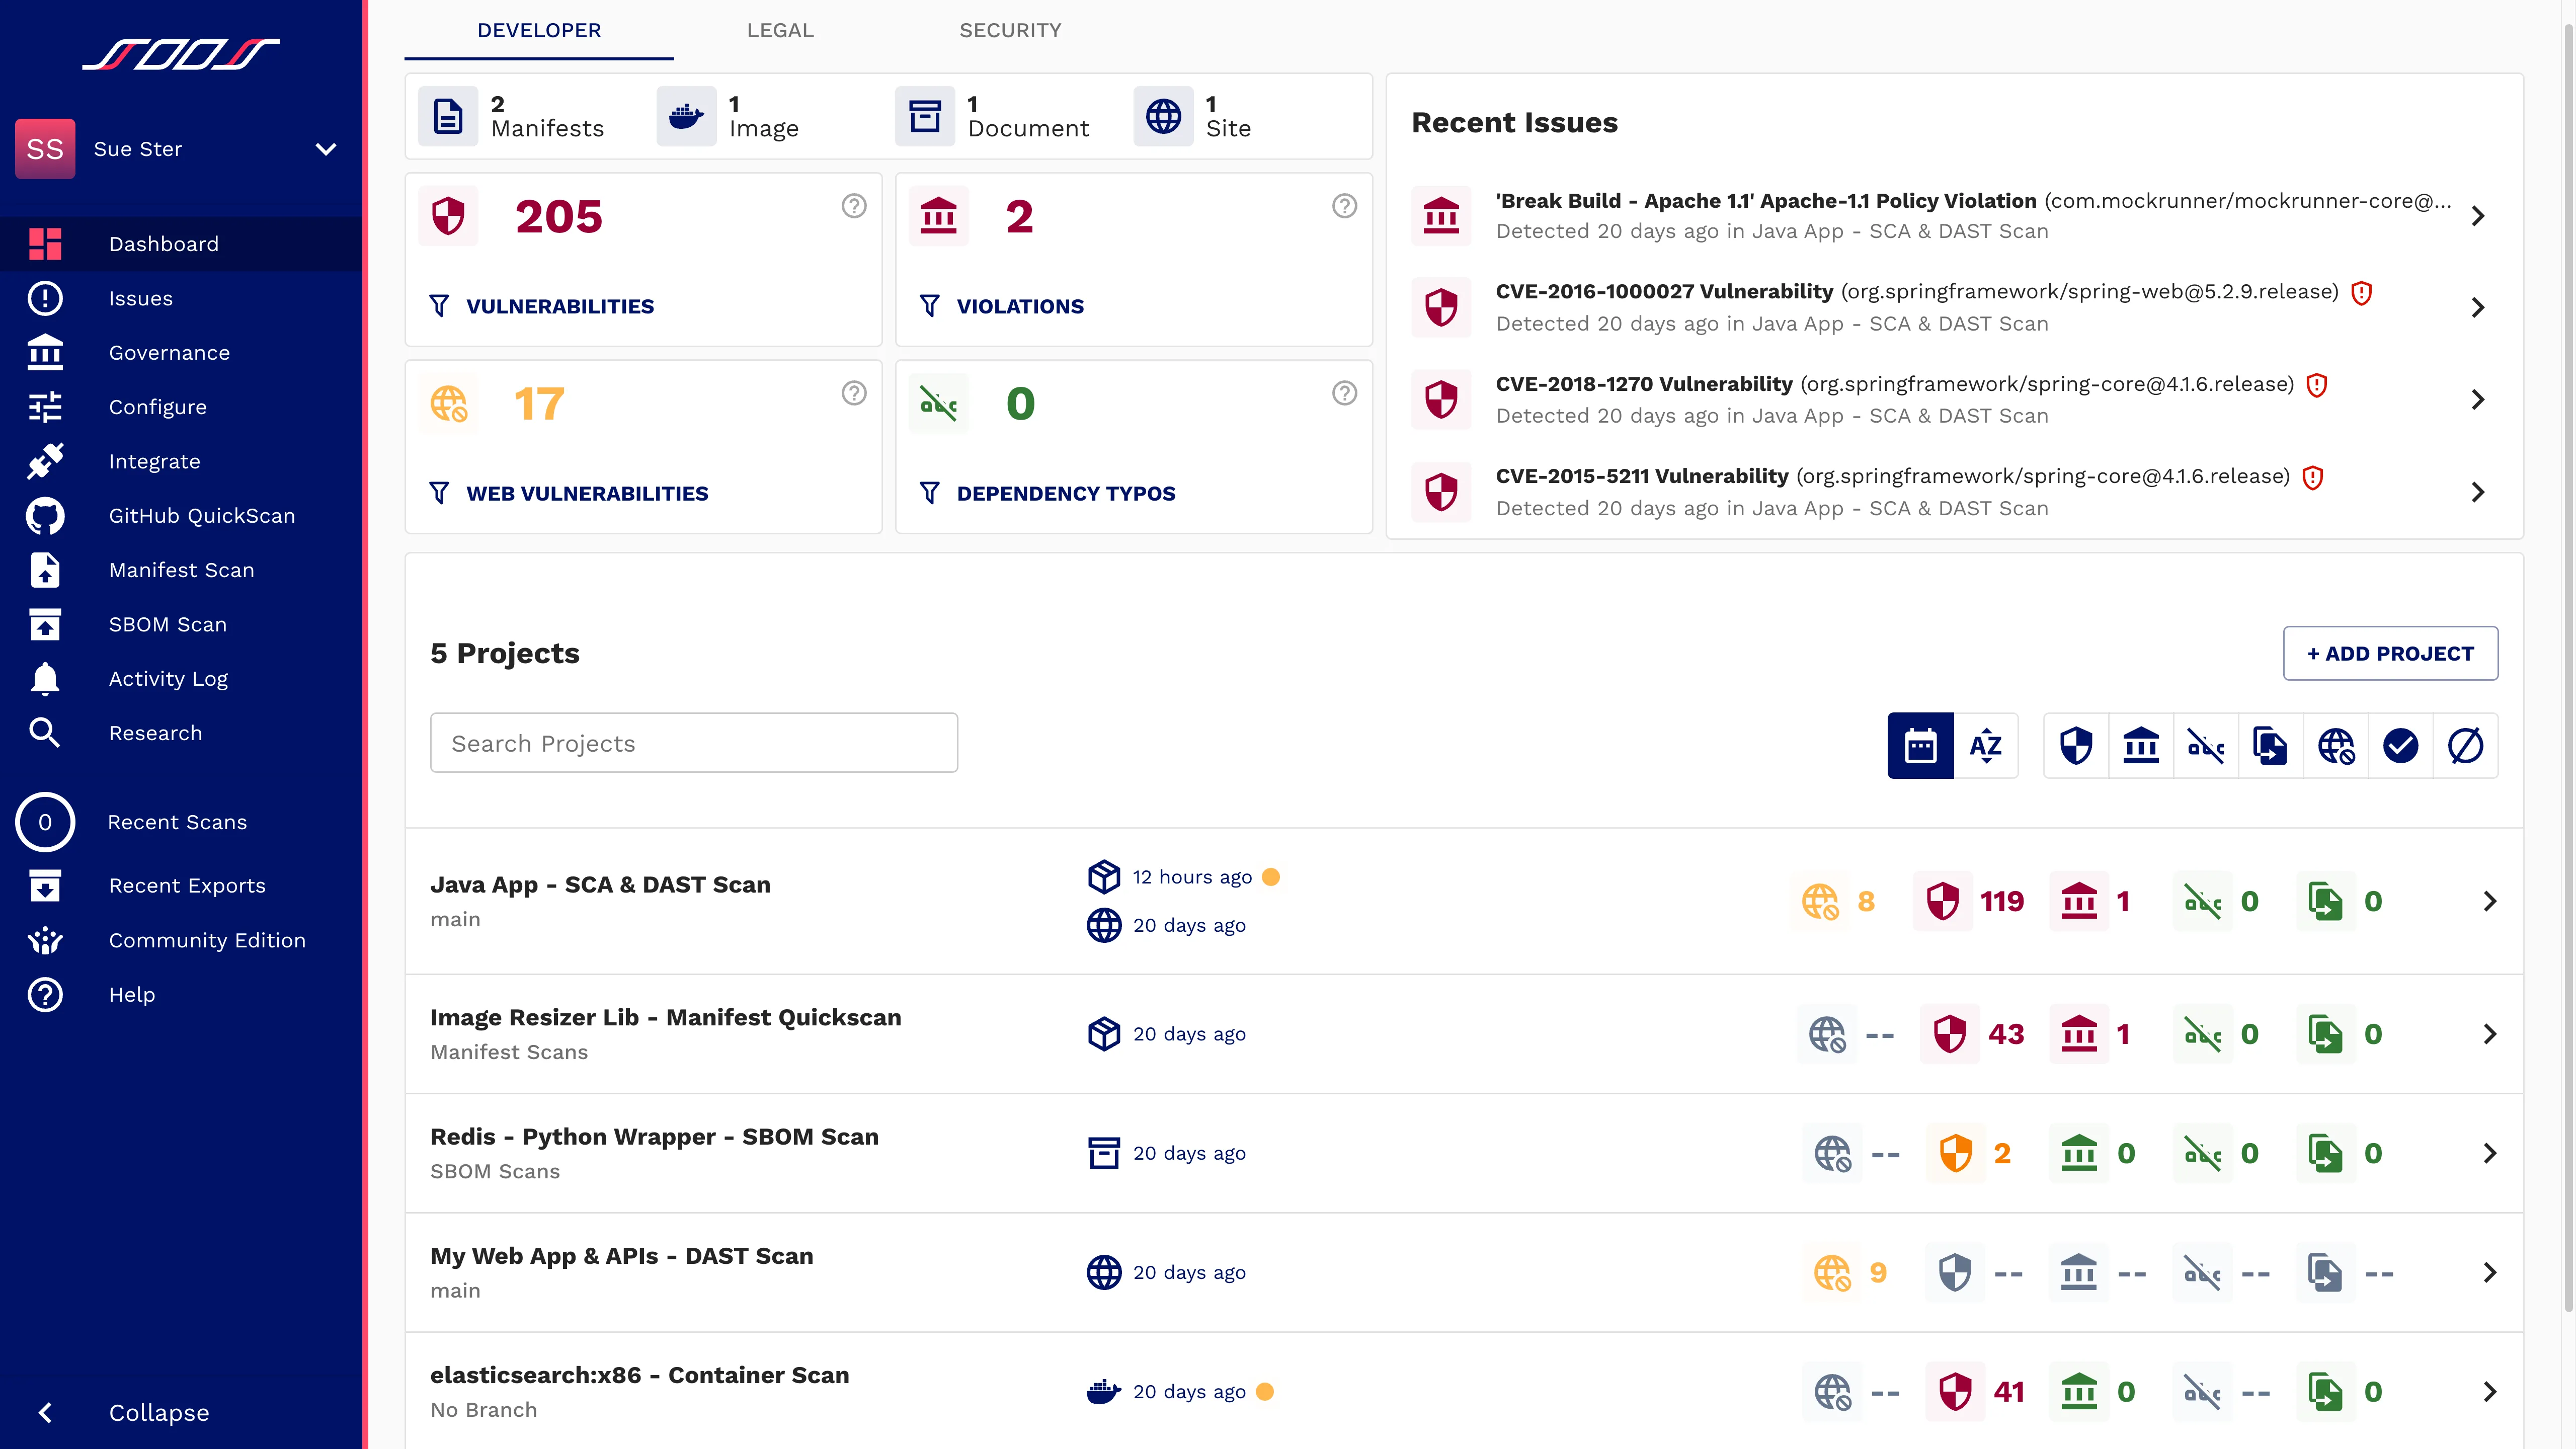Click the orange status dot beside 12 hours ago
The image size is (2576, 1449).
click(1270, 877)
